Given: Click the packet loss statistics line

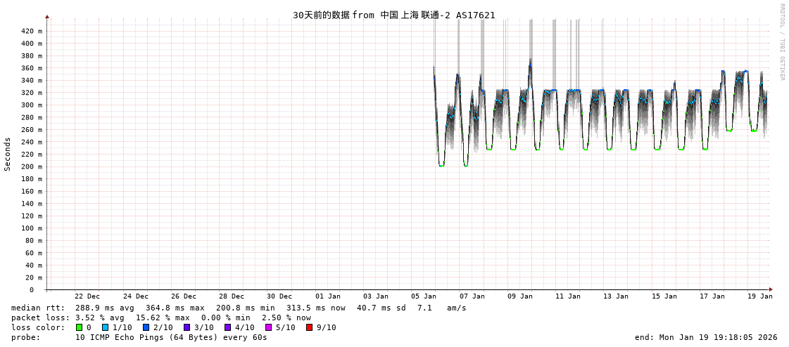Looking at the screenshot, I should [x=160, y=317].
